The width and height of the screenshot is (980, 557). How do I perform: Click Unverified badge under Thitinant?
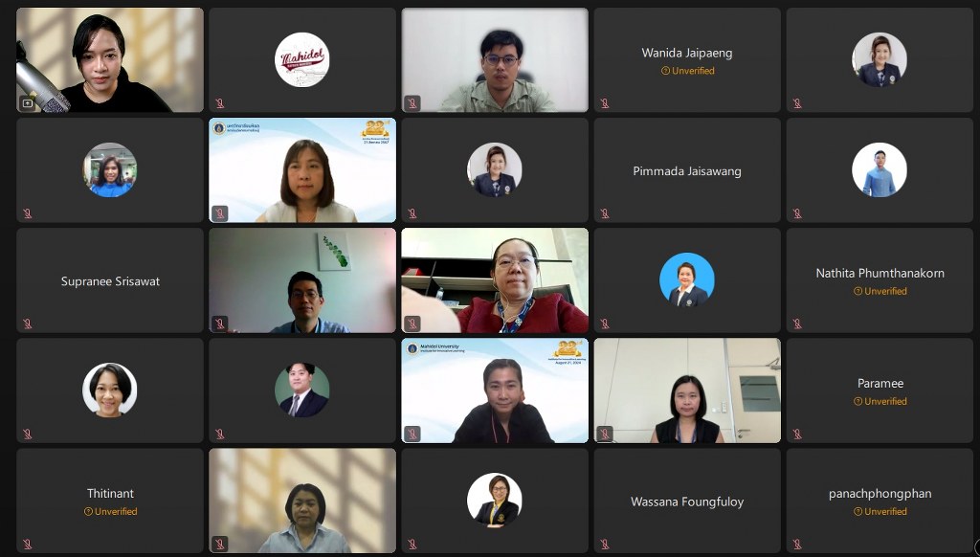(110, 511)
